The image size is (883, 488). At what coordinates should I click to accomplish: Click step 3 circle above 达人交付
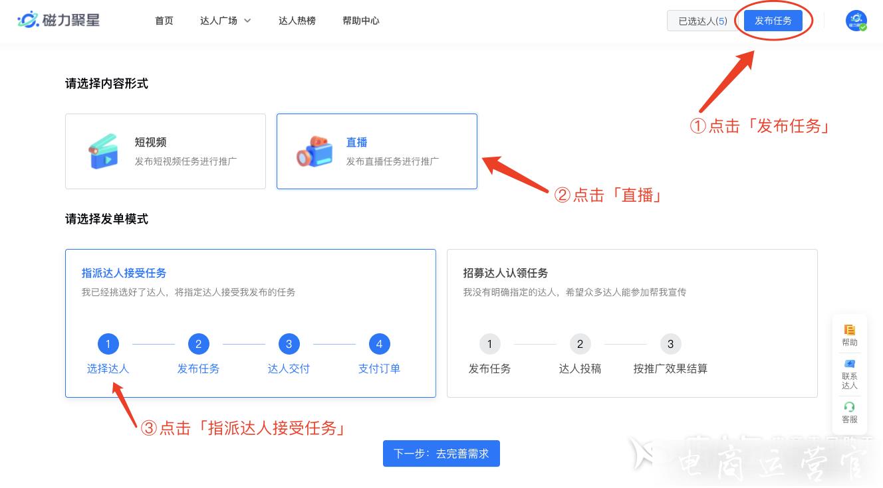[289, 344]
